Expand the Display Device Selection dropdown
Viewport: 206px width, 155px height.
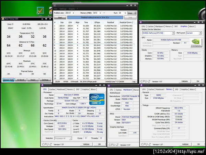pyautogui.click(x=173, y=33)
